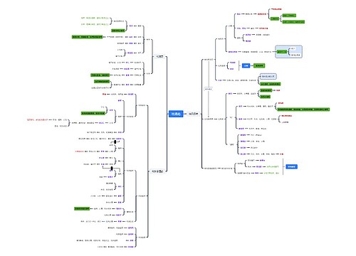The width and height of the screenshot is (356, 256).
Task: Select the green node in the bottom-left branch
Action: coord(82,208)
